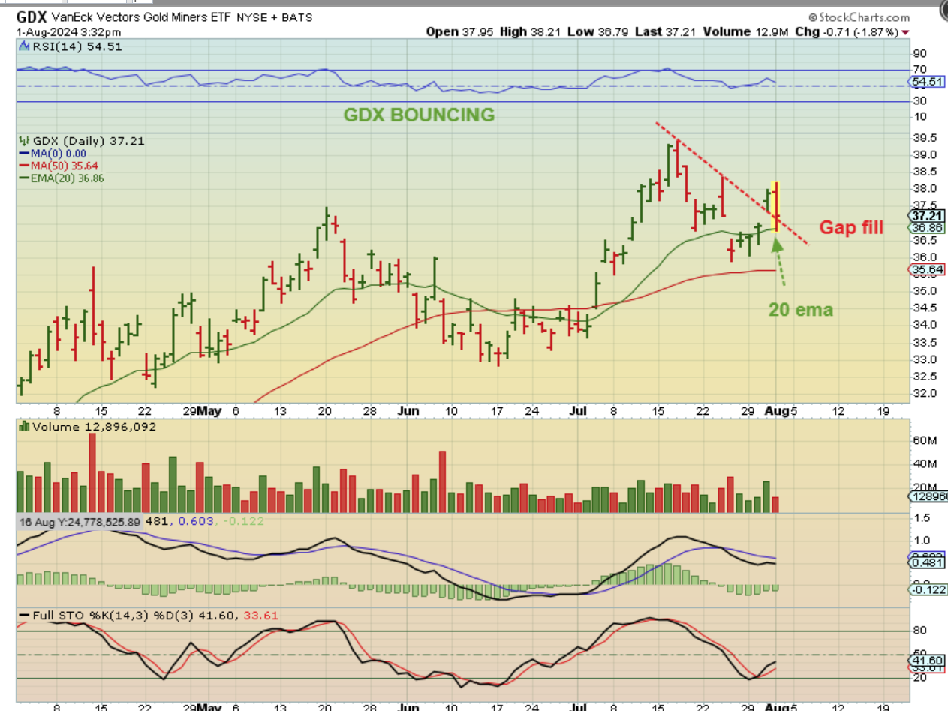Click the black line marker before Full STO

coord(23,616)
